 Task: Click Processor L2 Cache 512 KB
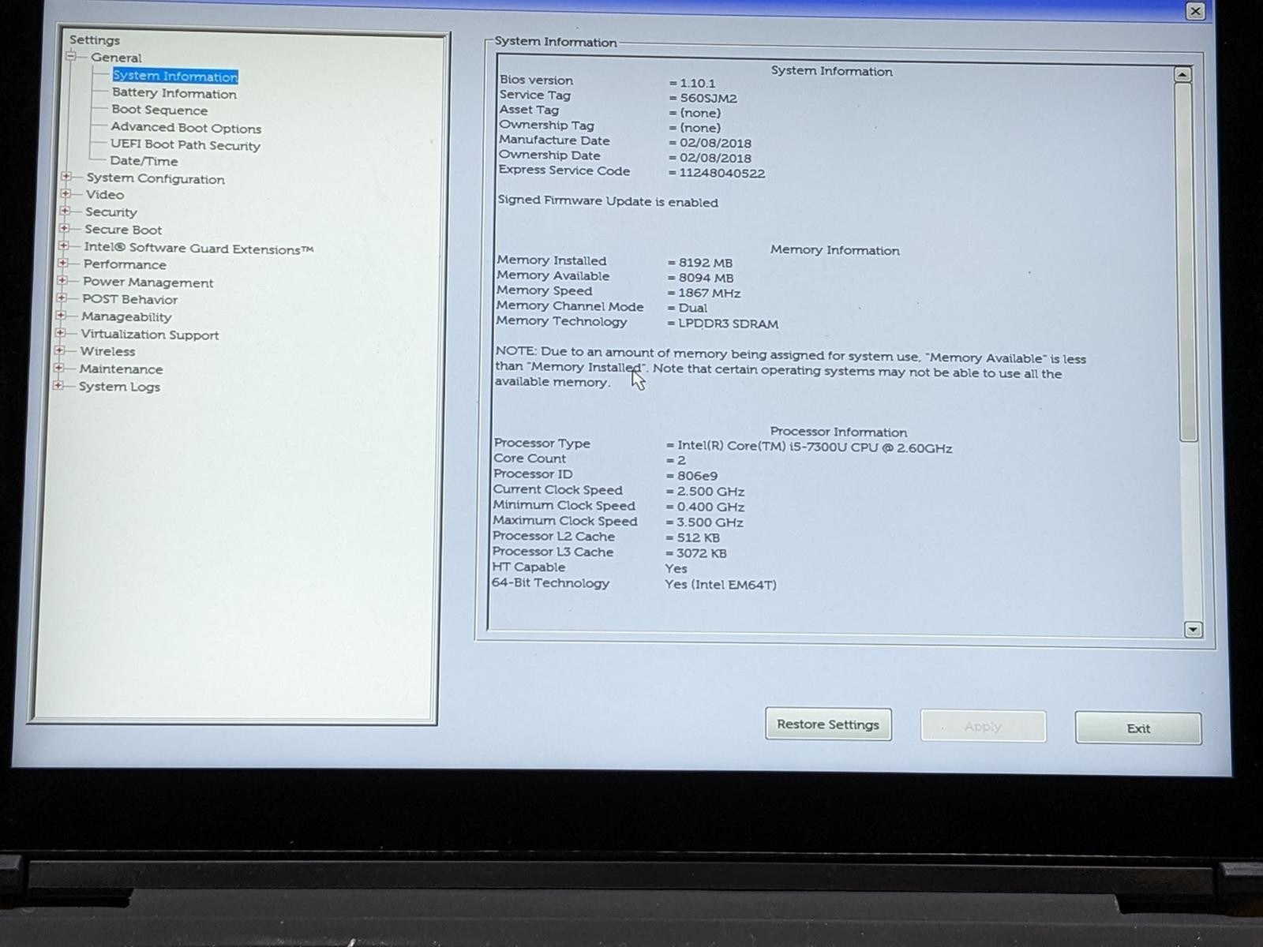(x=698, y=537)
